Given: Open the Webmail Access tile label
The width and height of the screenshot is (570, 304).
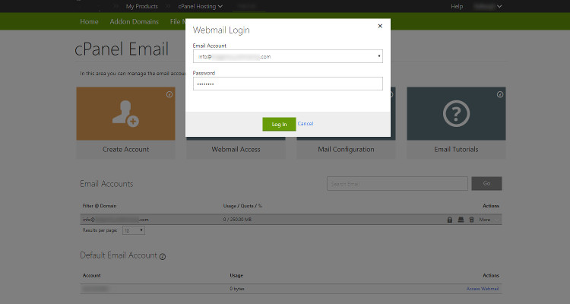Looking at the screenshot, I should click(236, 149).
